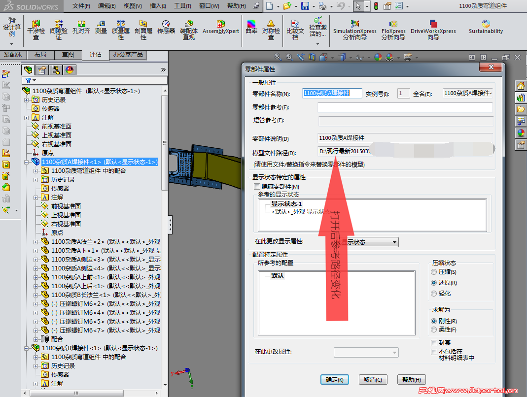The image size is (527, 397).
Task: Click the feature tree vertical scrollbar
Action: click(165, 142)
